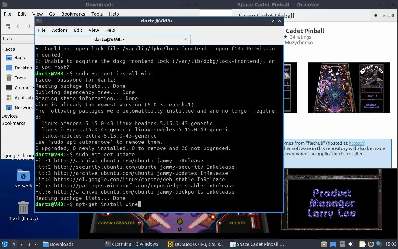This screenshot has width=398, height=249.
Task: Click the 34 ratings text in Discover
Action: tap(300, 37)
